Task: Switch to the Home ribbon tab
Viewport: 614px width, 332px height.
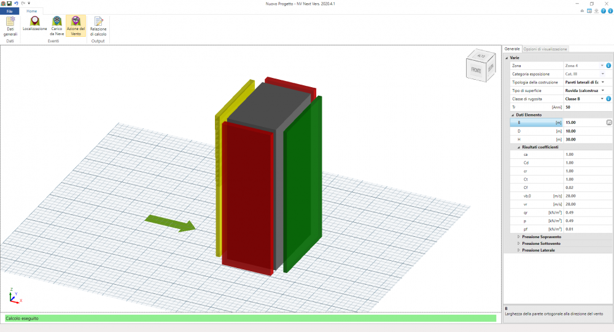Action: pyautogui.click(x=32, y=12)
